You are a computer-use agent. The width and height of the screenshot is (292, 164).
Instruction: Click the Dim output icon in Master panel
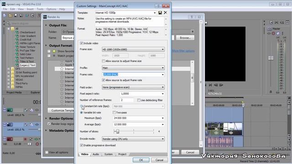point(282,22)
